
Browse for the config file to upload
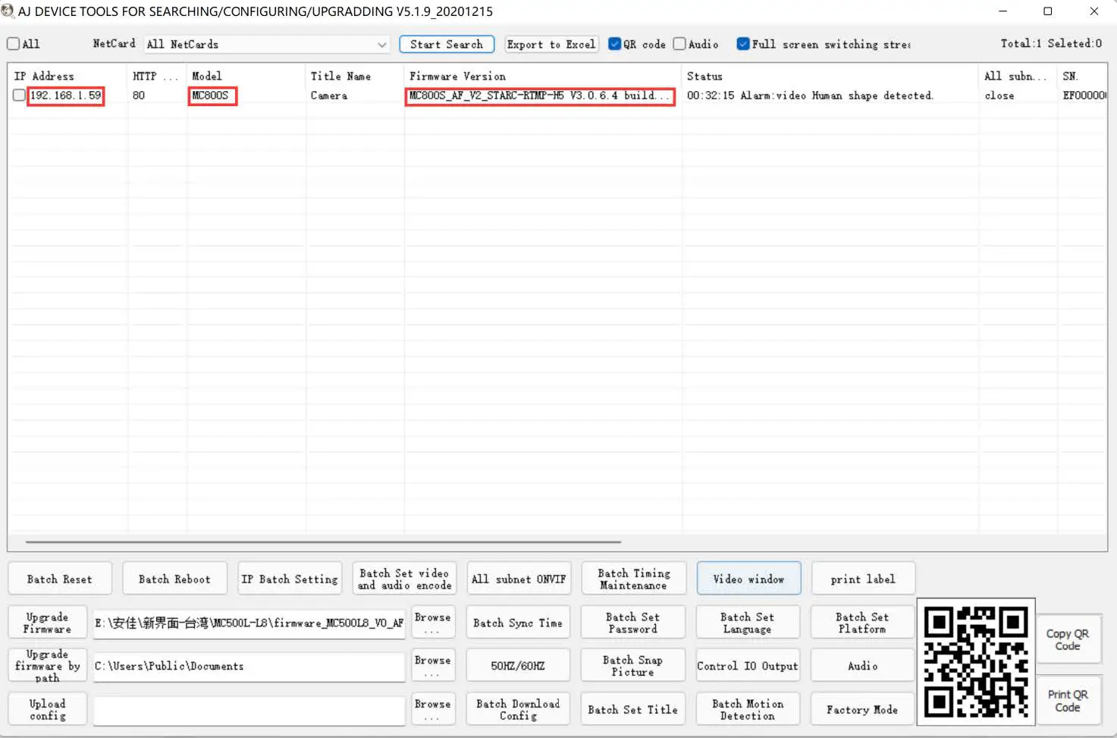432,709
